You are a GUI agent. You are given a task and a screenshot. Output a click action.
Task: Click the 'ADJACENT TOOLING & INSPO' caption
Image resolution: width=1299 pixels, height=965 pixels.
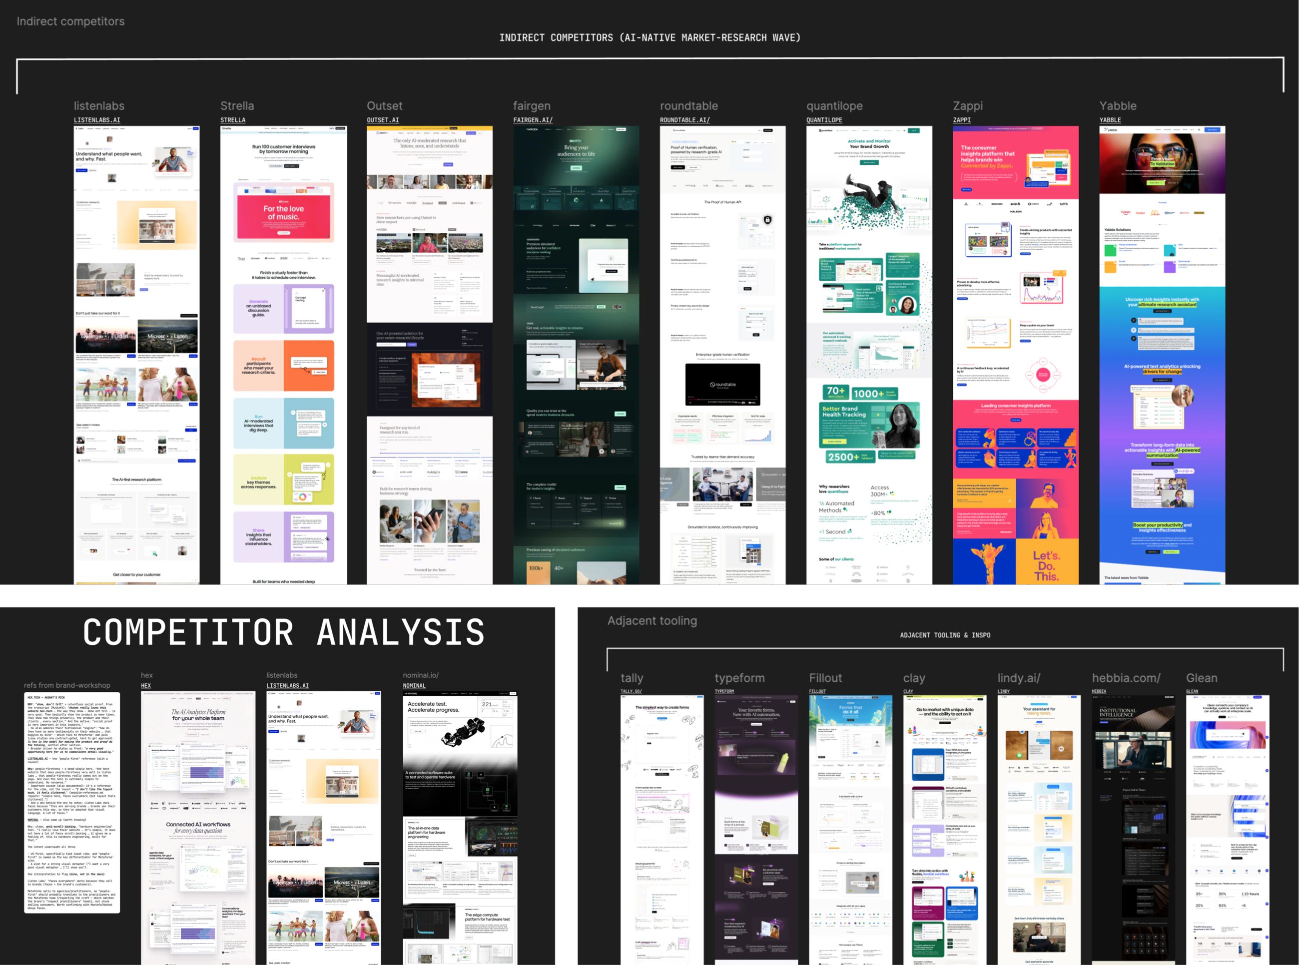click(945, 635)
